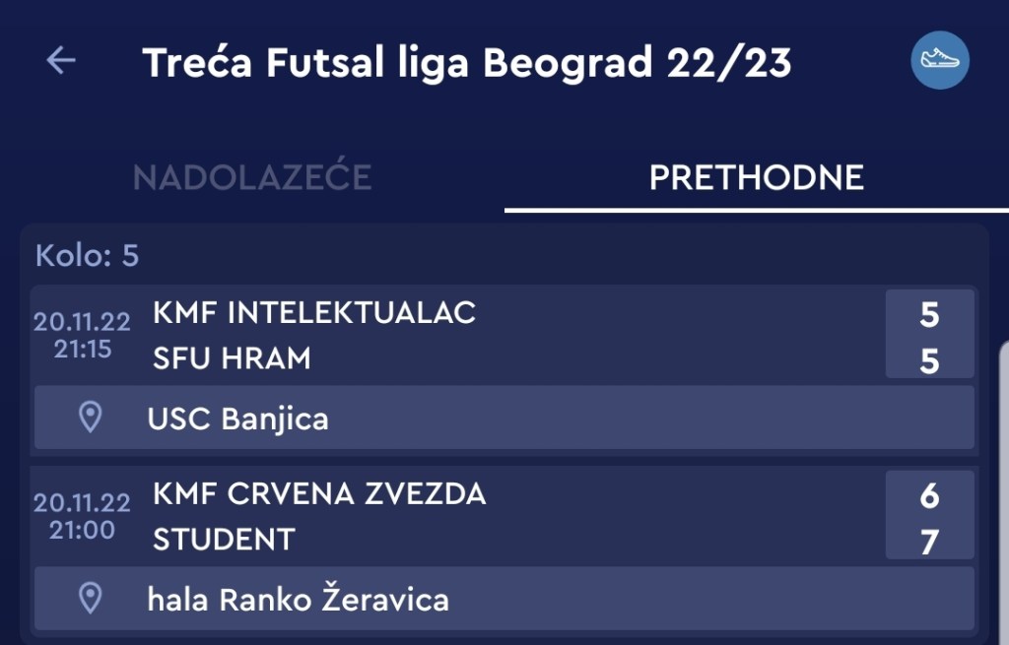Tap the 5–5 score box
The width and height of the screenshot is (1009, 645).
929,337
